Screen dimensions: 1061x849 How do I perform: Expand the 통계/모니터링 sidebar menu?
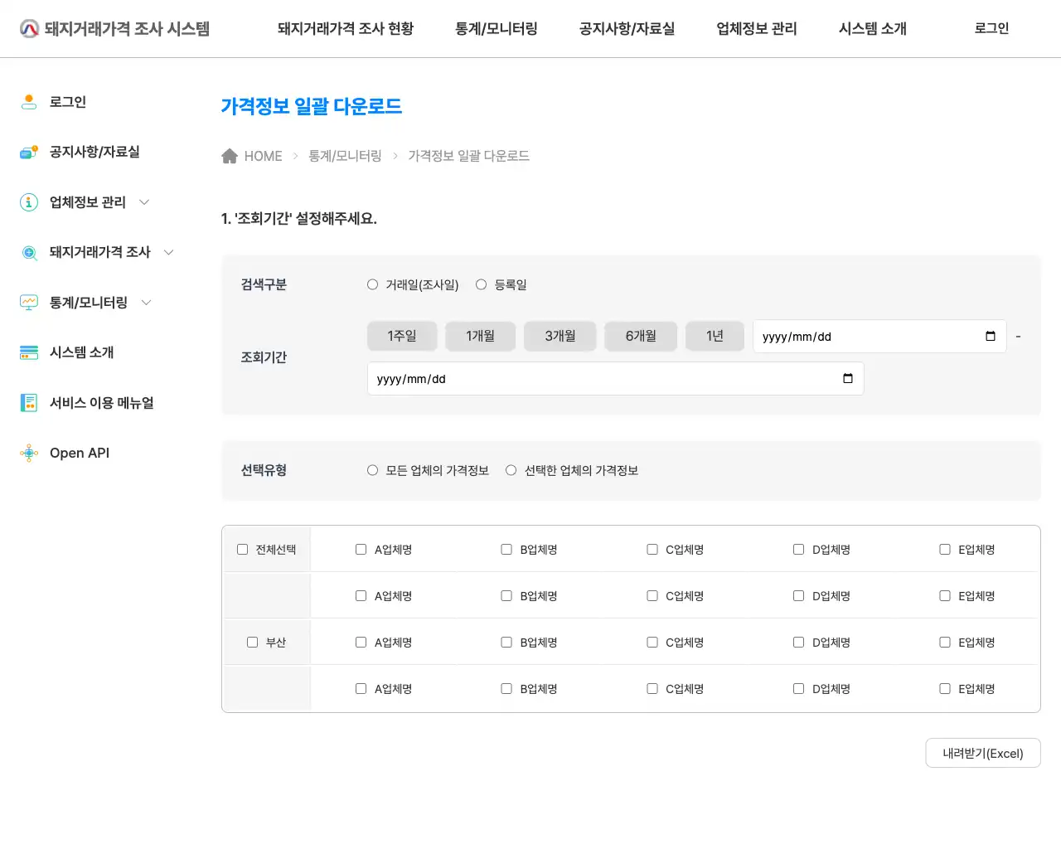[146, 302]
